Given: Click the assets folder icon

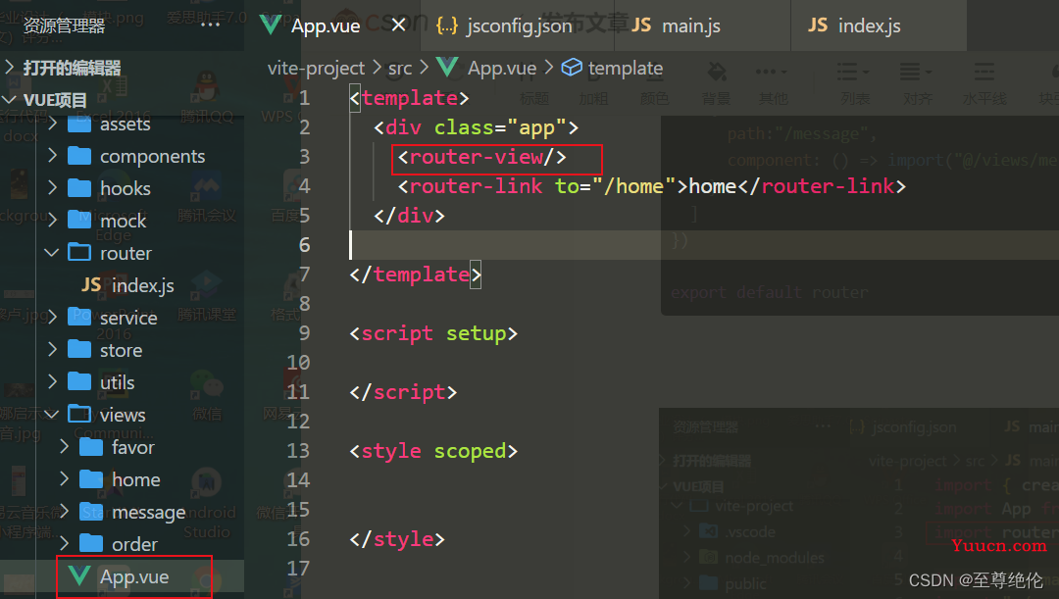Looking at the screenshot, I should click(79, 124).
